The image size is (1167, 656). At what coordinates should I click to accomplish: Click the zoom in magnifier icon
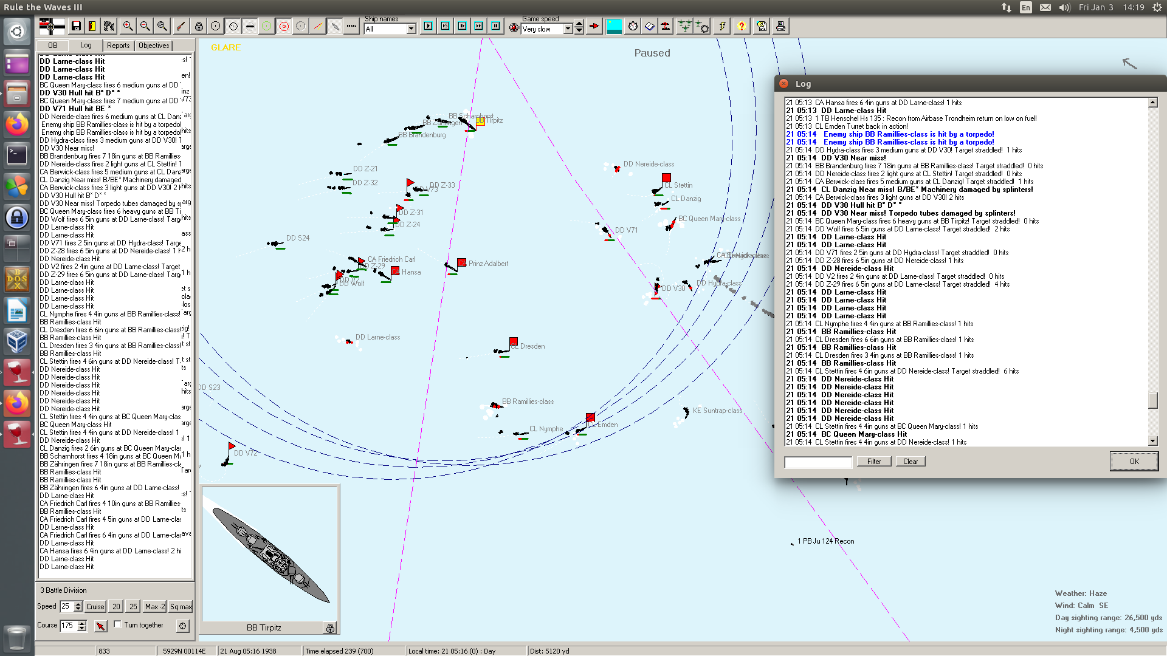pyautogui.click(x=128, y=26)
